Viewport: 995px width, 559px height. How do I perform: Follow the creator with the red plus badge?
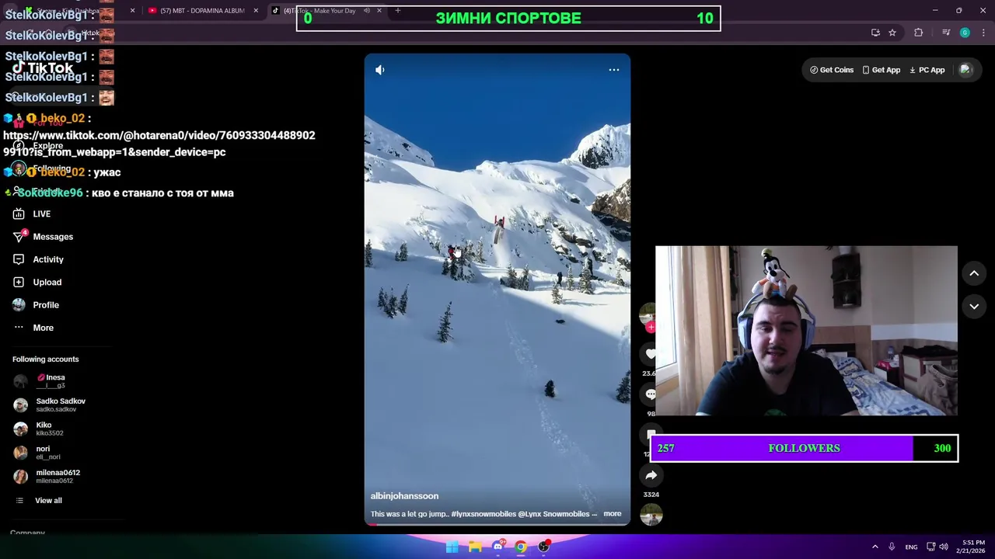click(x=650, y=327)
